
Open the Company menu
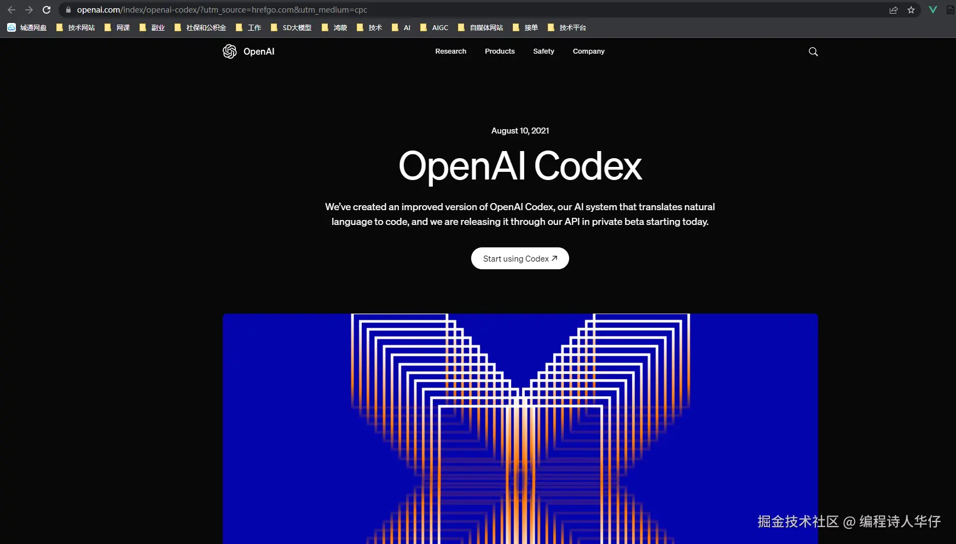point(589,51)
